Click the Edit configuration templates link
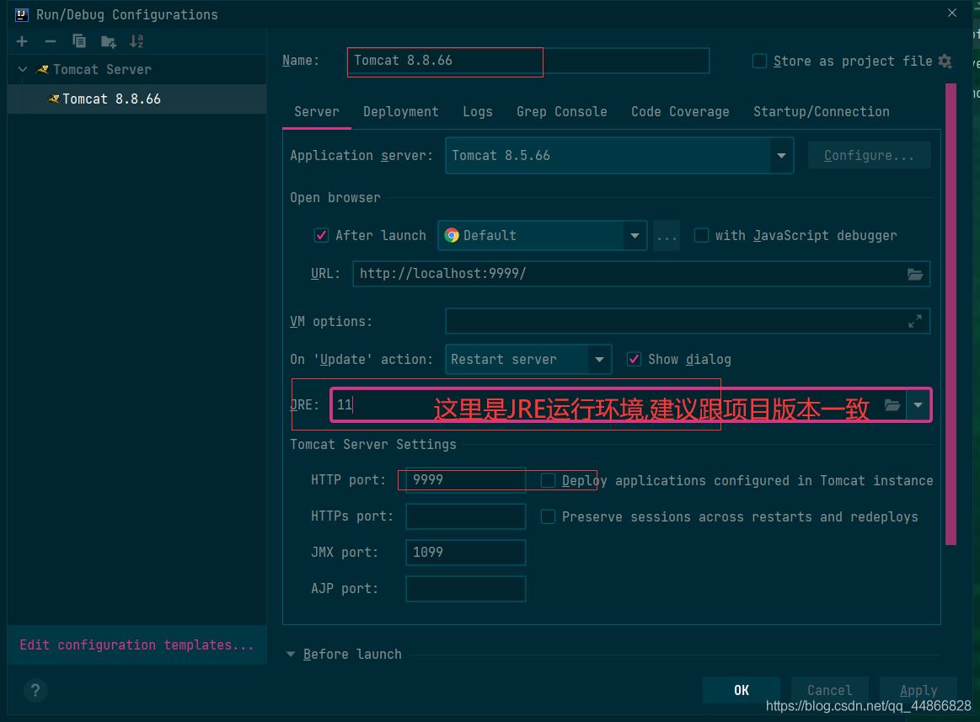Screen dimensions: 980x722 [x=137, y=644]
